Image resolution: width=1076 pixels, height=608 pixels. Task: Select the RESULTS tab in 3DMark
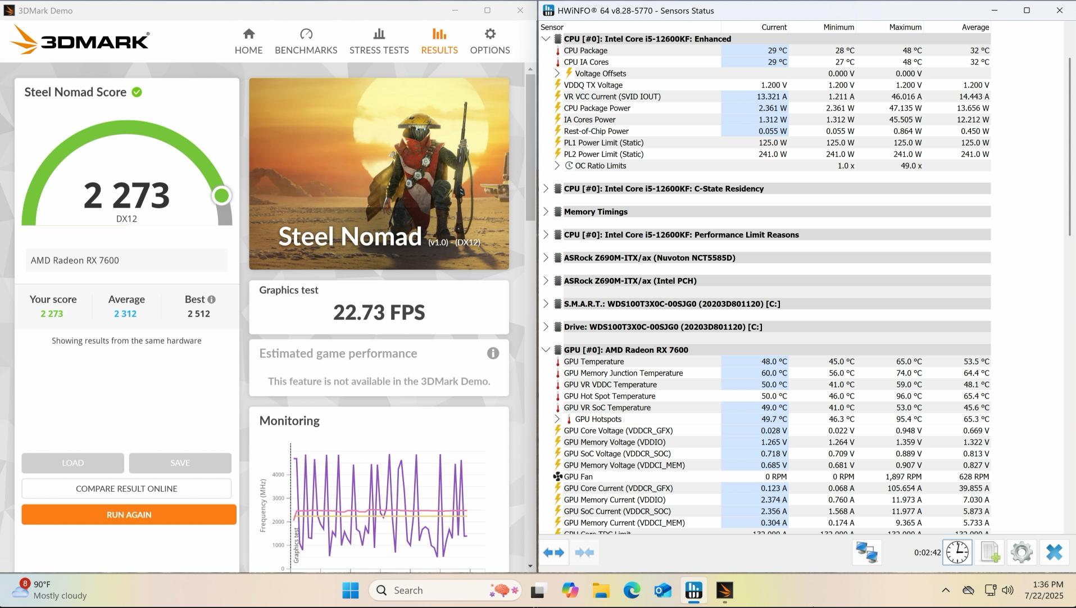pyautogui.click(x=439, y=42)
